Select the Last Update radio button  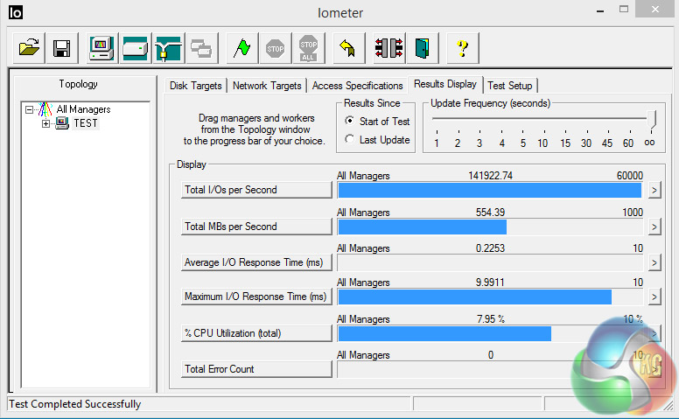(350, 140)
